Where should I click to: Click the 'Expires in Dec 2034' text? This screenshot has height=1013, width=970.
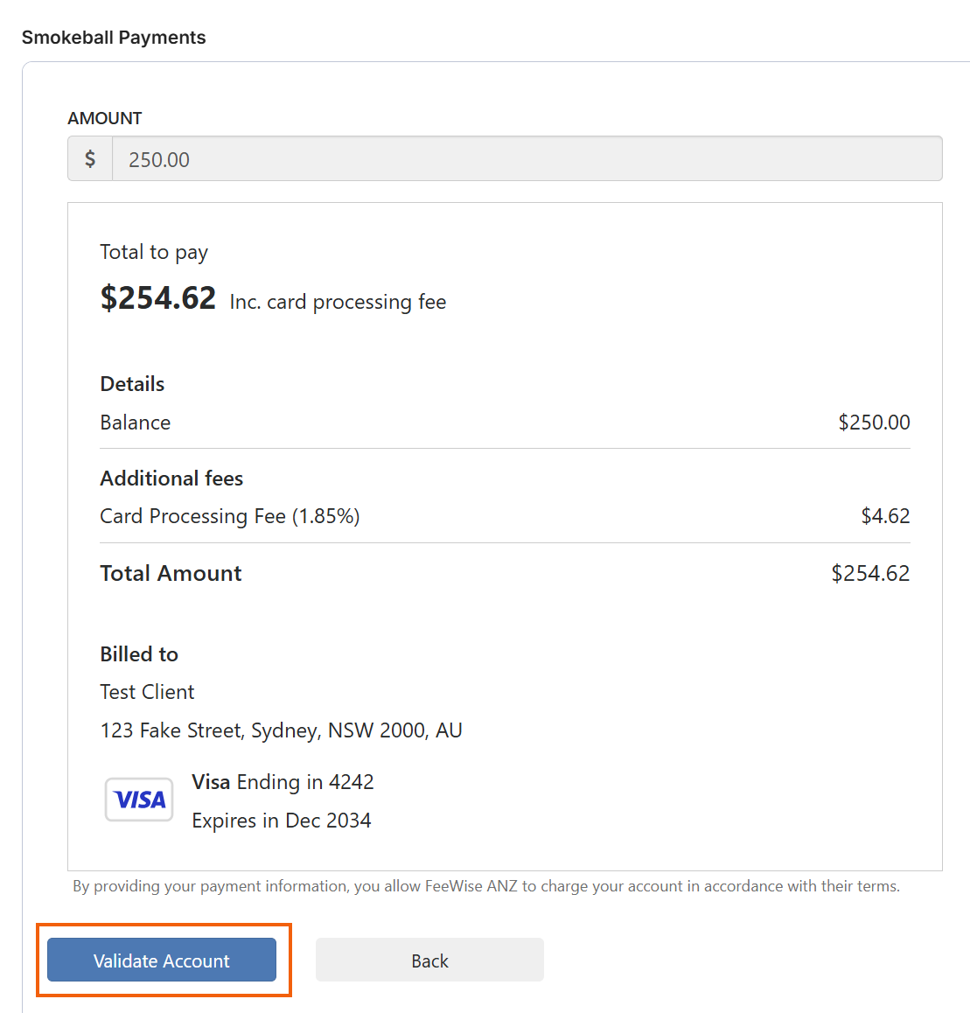click(282, 821)
